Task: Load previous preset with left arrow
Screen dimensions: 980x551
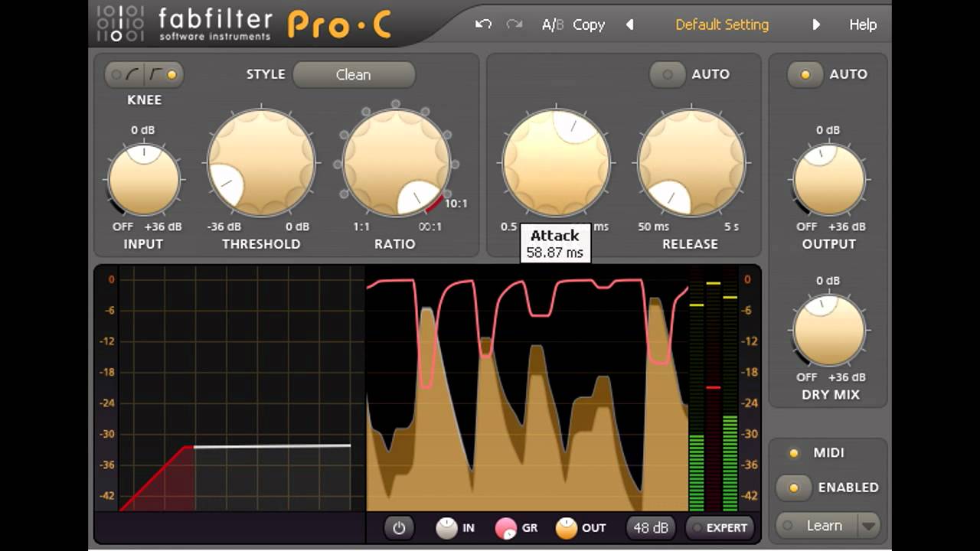Action: tap(630, 24)
